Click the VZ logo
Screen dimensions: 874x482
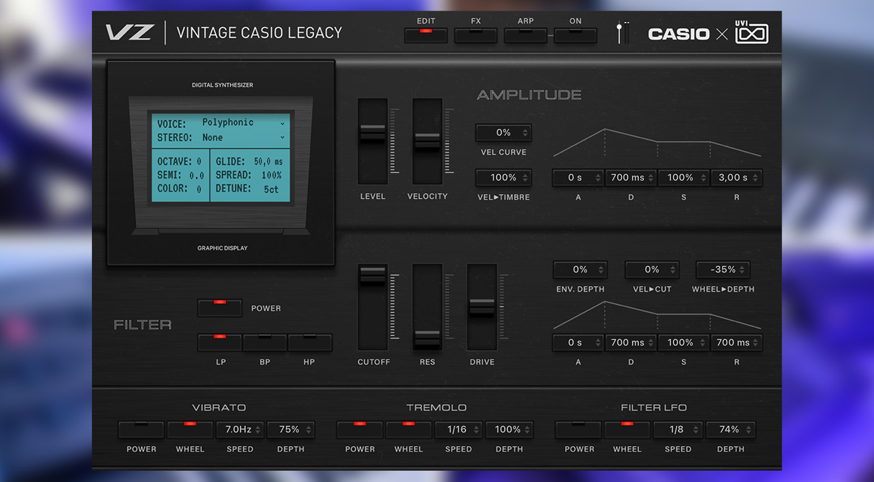[x=129, y=33]
